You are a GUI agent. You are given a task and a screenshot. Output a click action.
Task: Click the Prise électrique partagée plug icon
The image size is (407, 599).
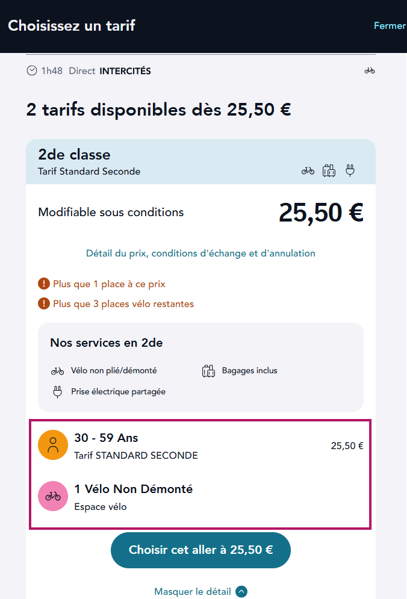[x=57, y=391]
